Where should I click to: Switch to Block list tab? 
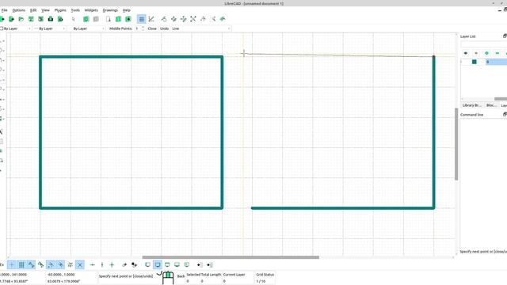491,105
